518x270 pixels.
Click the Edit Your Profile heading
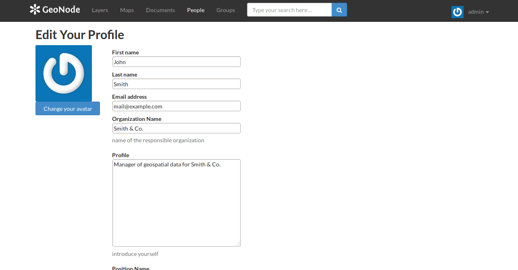point(80,35)
